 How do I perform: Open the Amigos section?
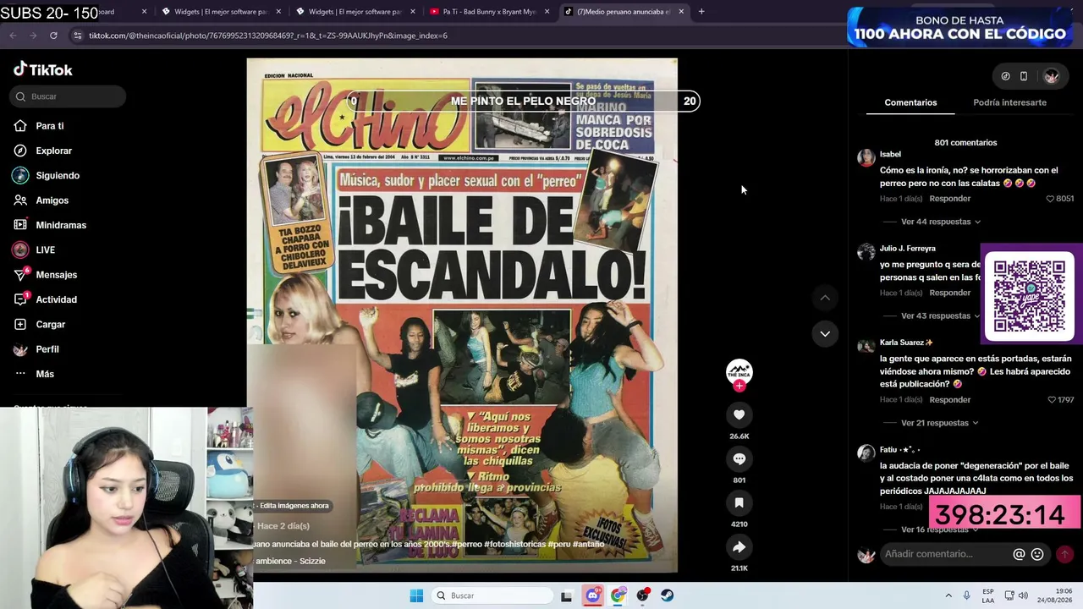[x=52, y=200]
